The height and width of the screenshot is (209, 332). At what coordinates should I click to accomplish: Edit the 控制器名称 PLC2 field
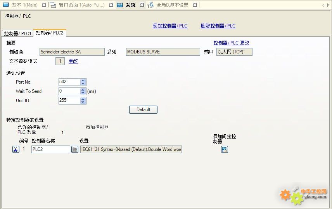(x=50, y=149)
